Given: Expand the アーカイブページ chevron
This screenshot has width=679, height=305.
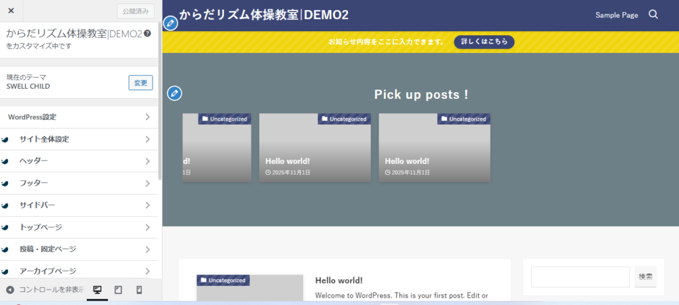Looking at the screenshot, I should [x=148, y=271].
